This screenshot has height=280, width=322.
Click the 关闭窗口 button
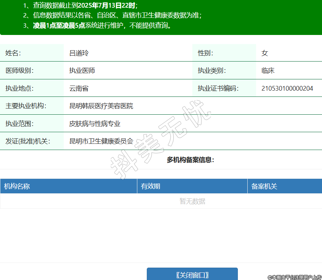pyautogui.click(x=192, y=275)
